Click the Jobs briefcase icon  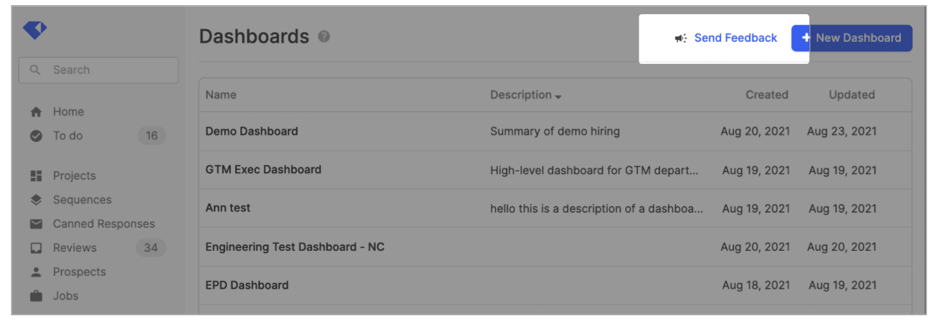coord(36,297)
